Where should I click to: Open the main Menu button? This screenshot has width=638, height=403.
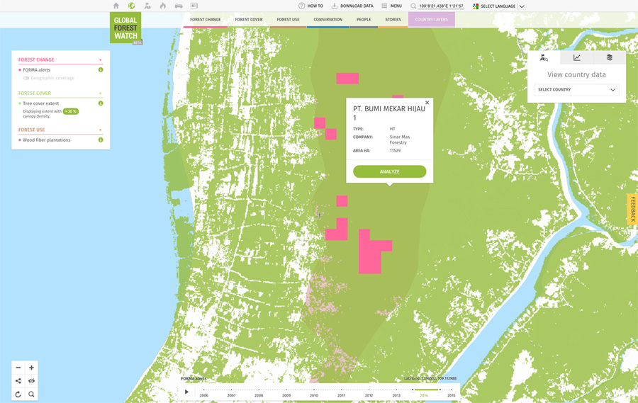point(392,6)
